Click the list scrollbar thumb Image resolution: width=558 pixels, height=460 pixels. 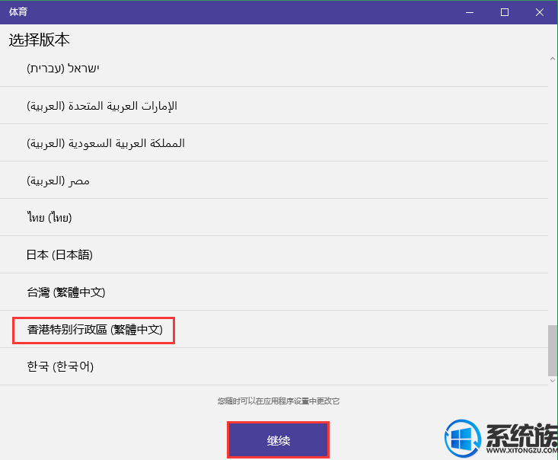pyautogui.click(x=553, y=350)
